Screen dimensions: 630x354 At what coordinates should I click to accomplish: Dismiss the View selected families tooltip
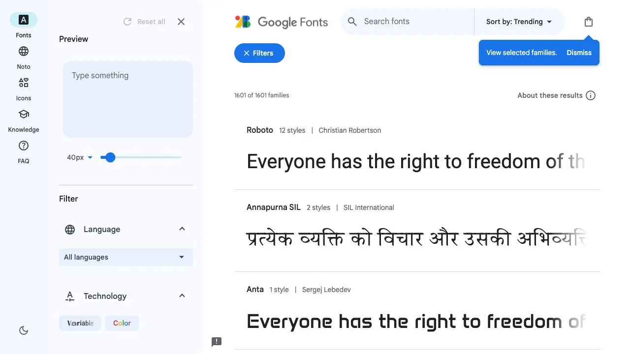579,53
